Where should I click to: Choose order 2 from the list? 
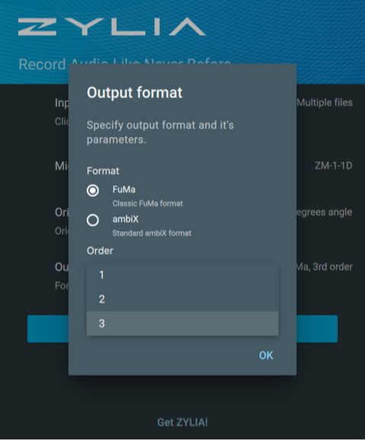(182, 299)
